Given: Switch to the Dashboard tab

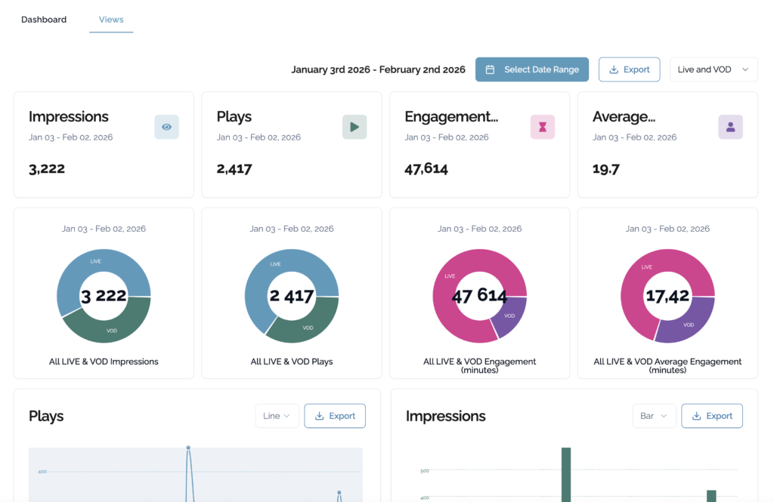Looking at the screenshot, I should 44,20.
